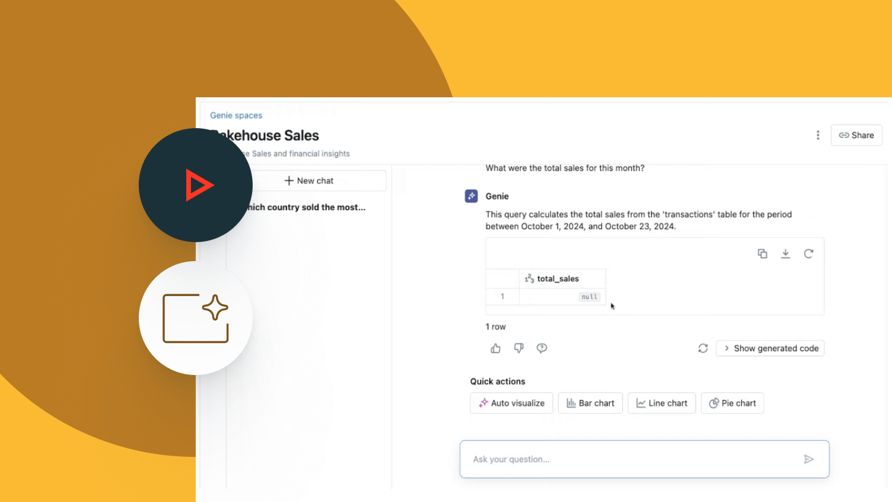Give the Genie answer a thumbs down
Viewport: 892px width, 502px height.
[519, 348]
